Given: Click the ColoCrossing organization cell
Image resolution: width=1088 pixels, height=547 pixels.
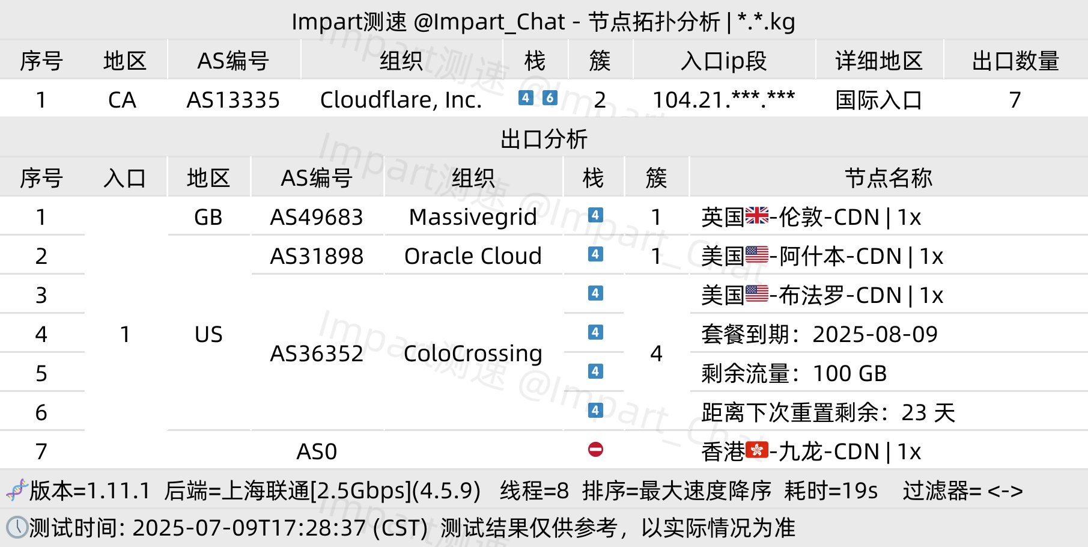Looking at the screenshot, I should [473, 353].
